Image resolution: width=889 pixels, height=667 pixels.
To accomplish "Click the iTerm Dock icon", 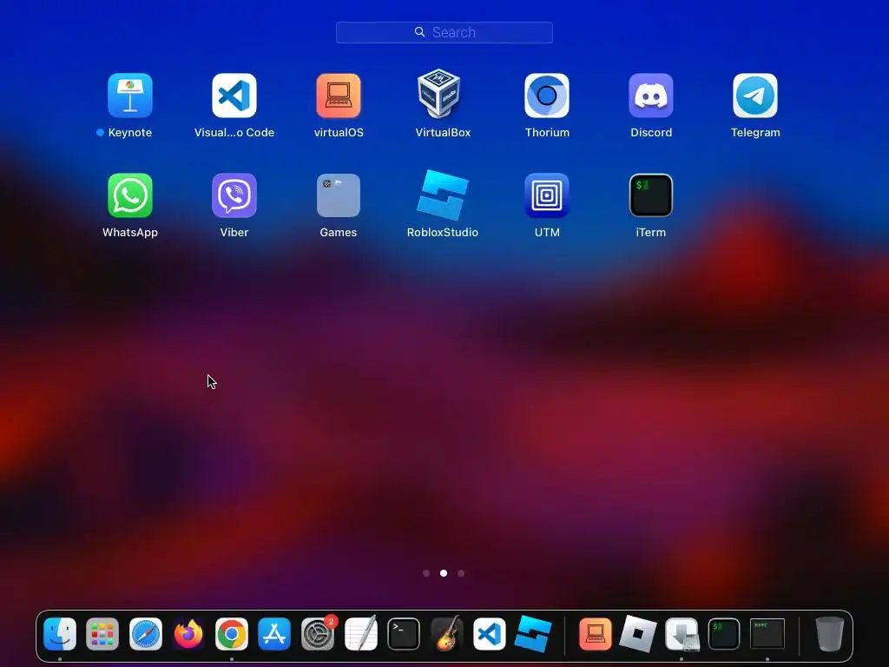I will 724,633.
